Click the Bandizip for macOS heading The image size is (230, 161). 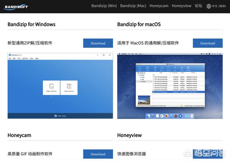pyautogui.click(x=139, y=24)
